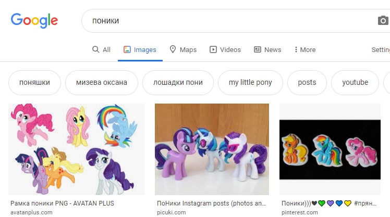Open pony cookies image from pinterest
This screenshot has width=390, height=217.
[330, 149]
